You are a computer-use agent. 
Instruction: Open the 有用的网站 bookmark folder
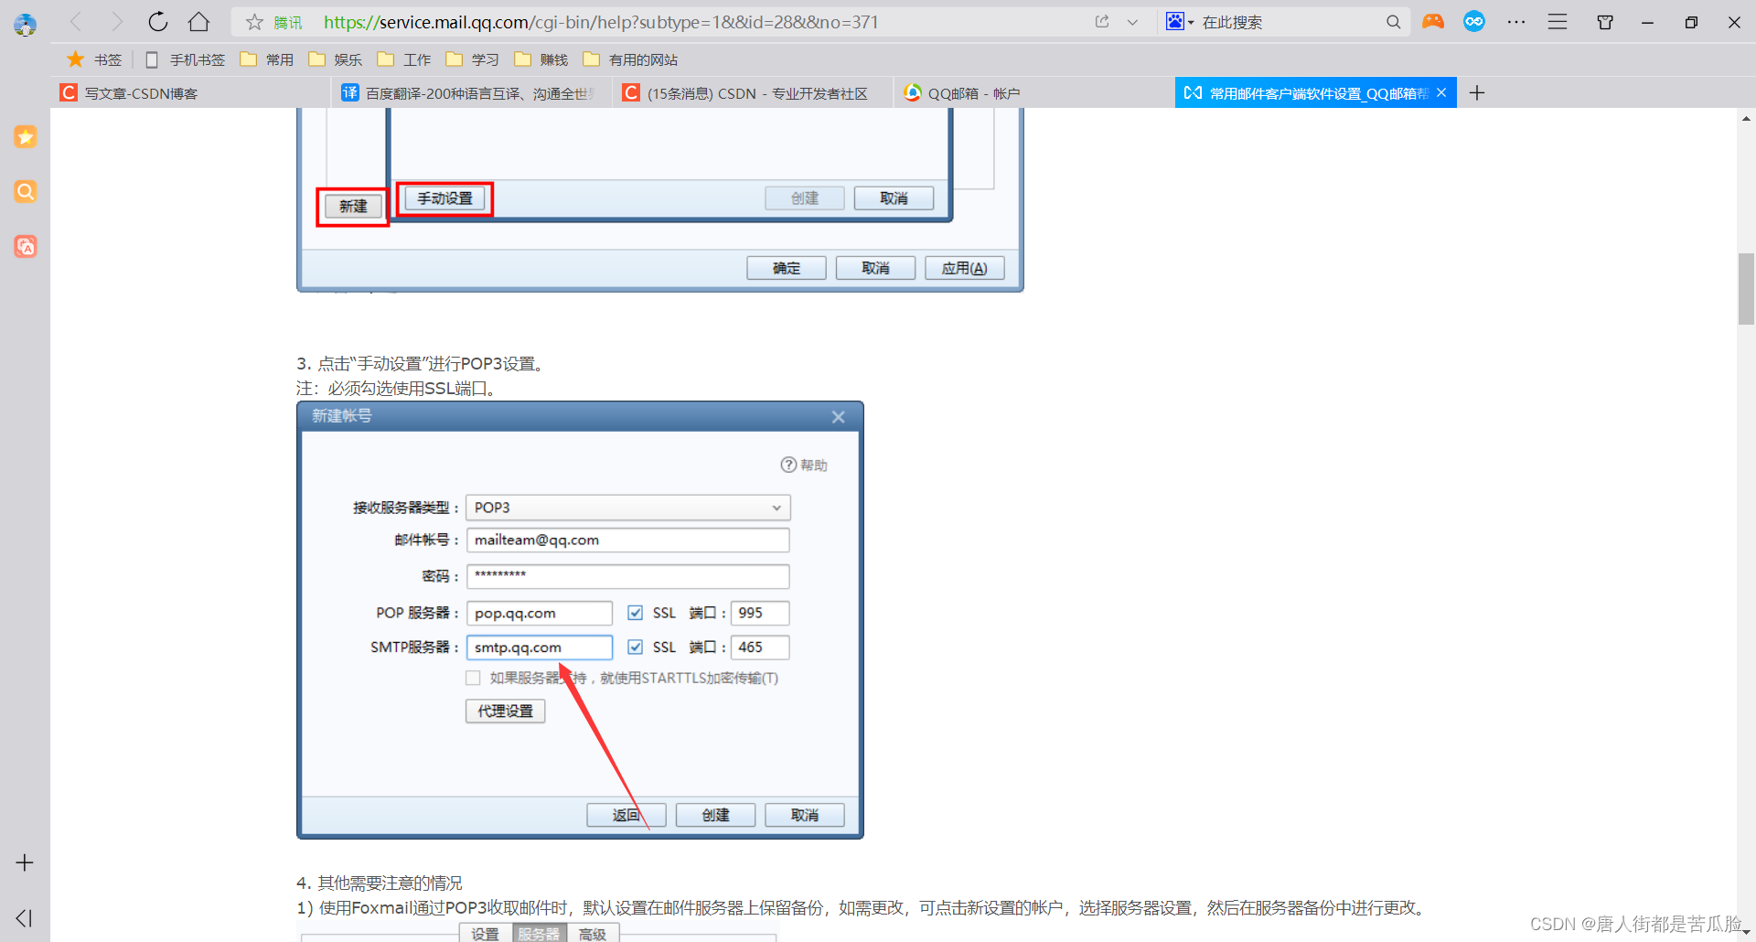(x=631, y=59)
